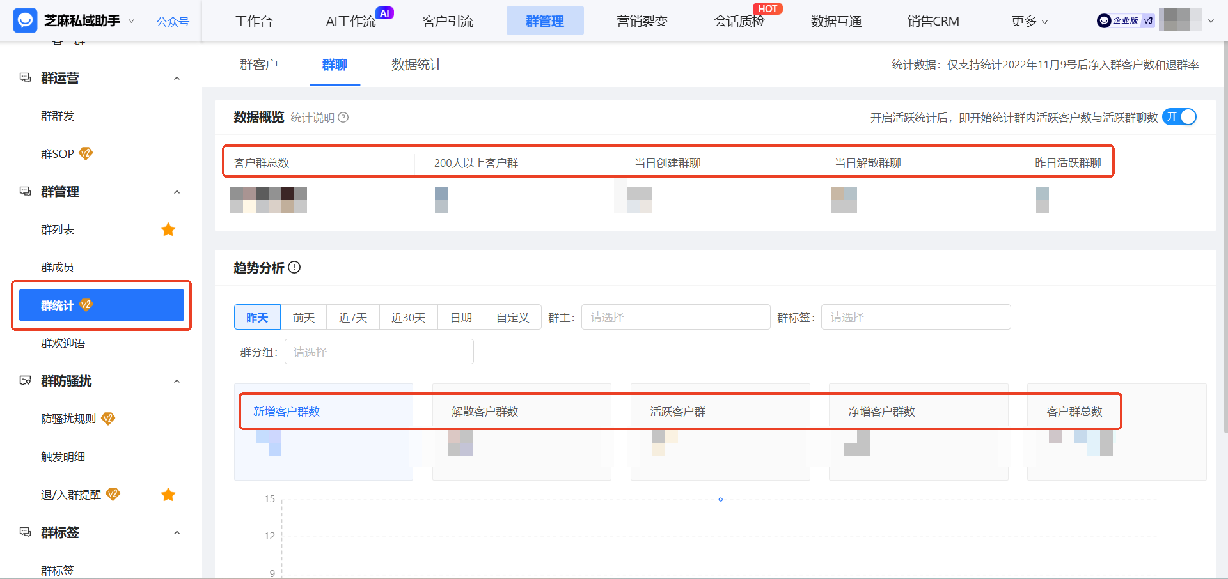
Task: Click the 自定义 date filter button
Action: point(512,317)
